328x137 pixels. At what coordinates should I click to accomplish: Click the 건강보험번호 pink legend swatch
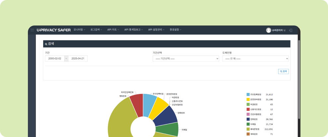pos(248,114)
